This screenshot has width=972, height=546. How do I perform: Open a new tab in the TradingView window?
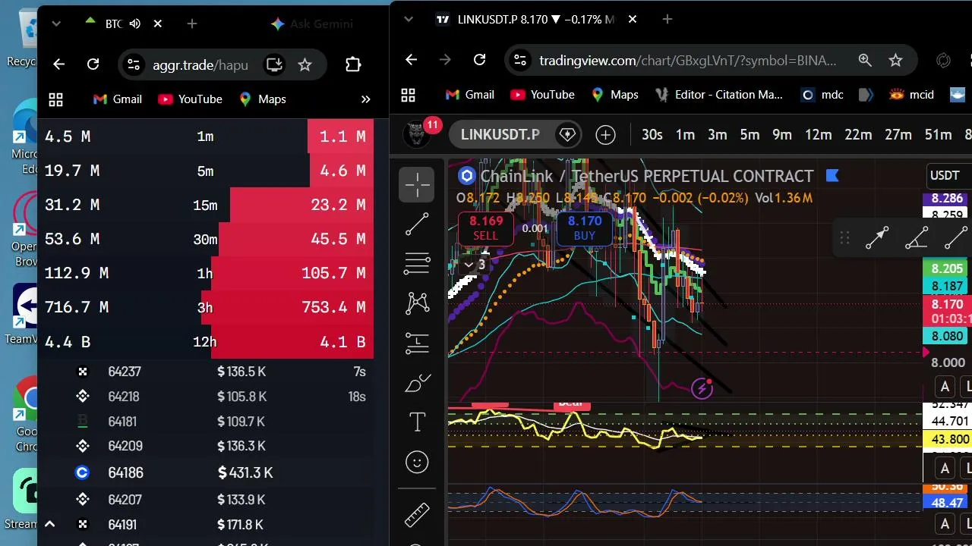click(667, 19)
